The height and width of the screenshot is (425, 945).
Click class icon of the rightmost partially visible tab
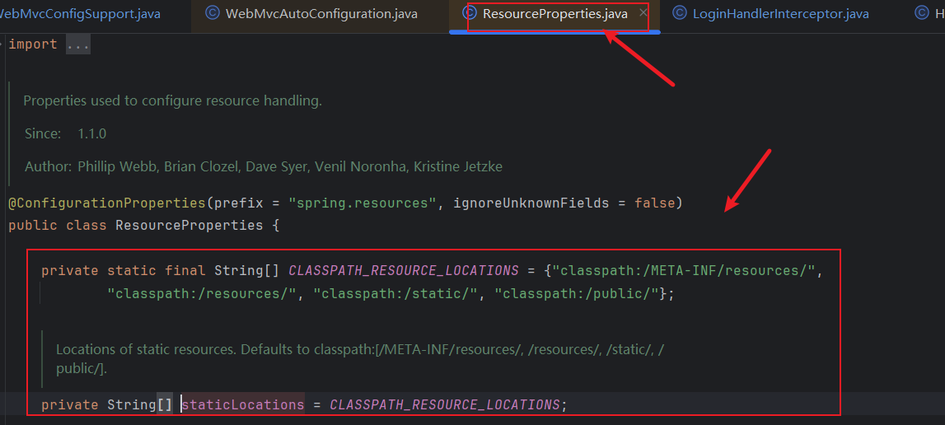(922, 12)
